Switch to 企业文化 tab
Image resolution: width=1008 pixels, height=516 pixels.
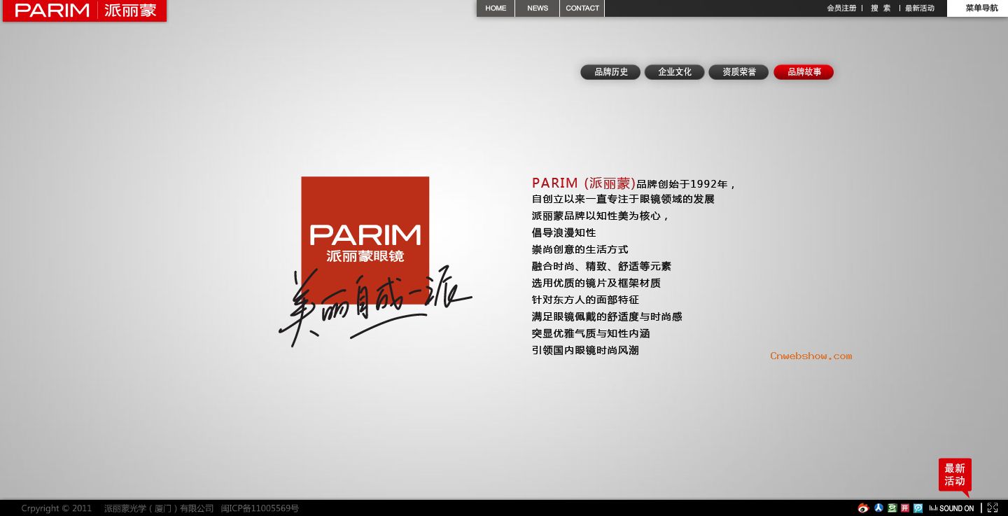pos(674,72)
